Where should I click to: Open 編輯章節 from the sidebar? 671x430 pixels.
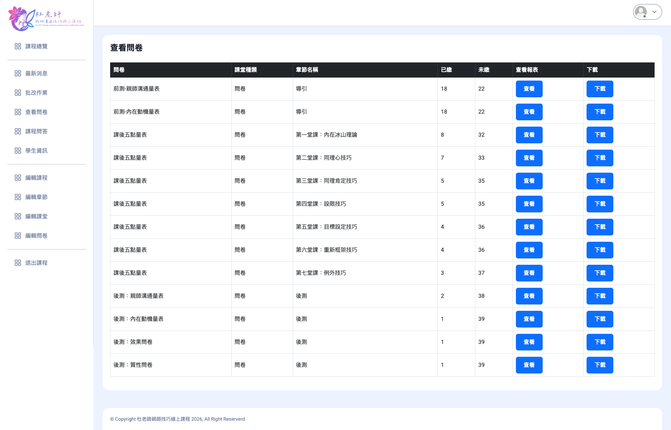(36, 197)
